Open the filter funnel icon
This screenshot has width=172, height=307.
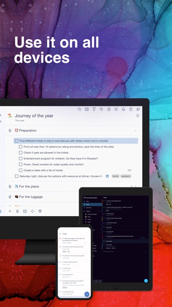pyautogui.click(x=94, y=109)
